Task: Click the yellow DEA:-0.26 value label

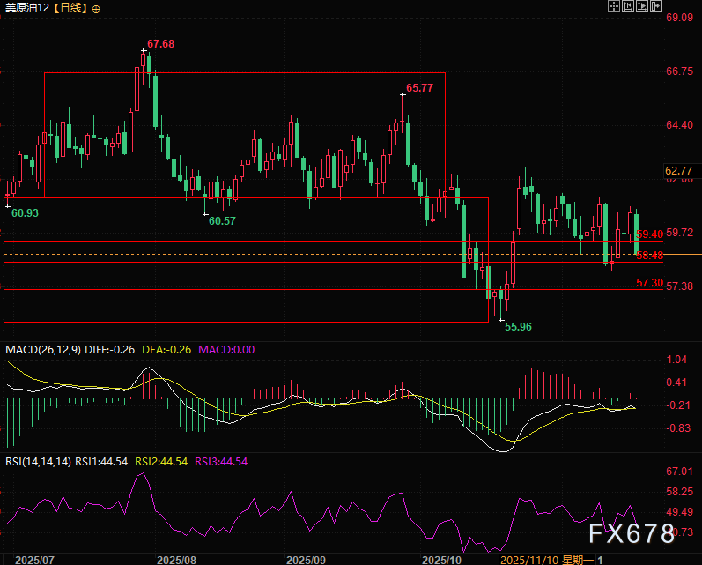Action: tap(166, 350)
